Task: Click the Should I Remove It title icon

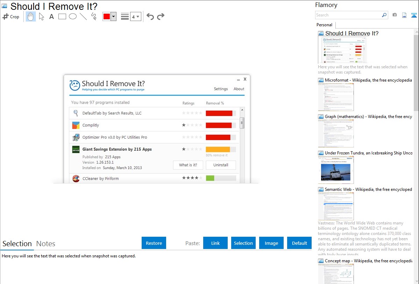Action: [x=4, y=6]
